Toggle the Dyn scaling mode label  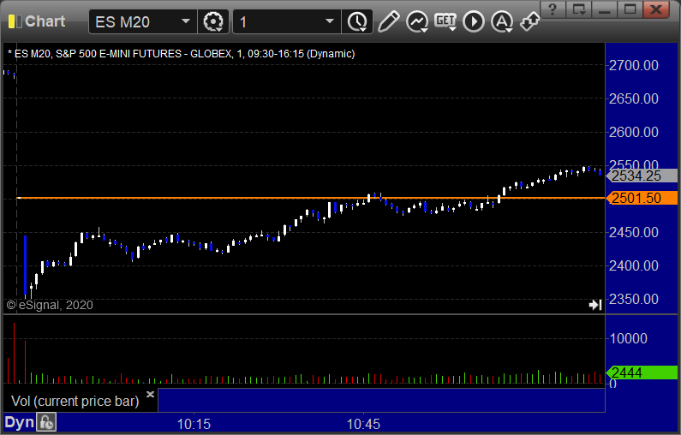click(x=18, y=422)
